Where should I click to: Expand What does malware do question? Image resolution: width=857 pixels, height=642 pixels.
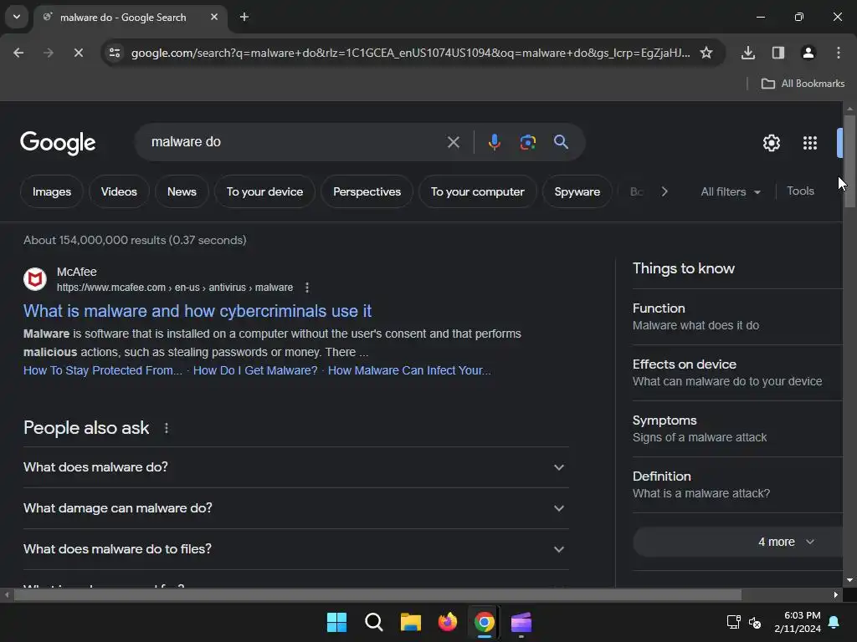point(295,467)
